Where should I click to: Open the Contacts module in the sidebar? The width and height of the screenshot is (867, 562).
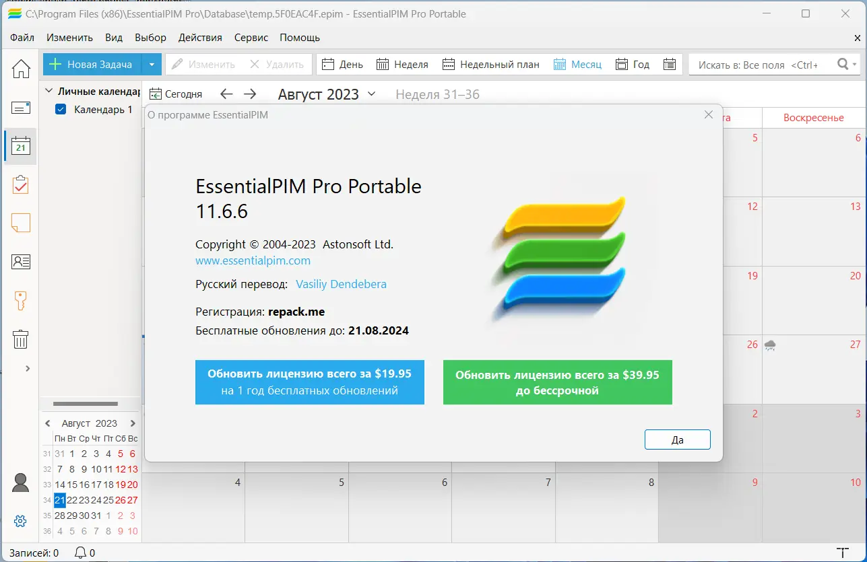click(21, 261)
